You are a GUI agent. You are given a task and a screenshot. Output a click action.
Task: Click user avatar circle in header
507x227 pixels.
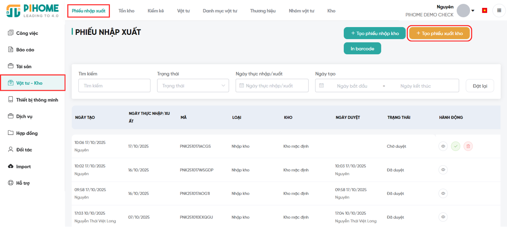point(463,11)
